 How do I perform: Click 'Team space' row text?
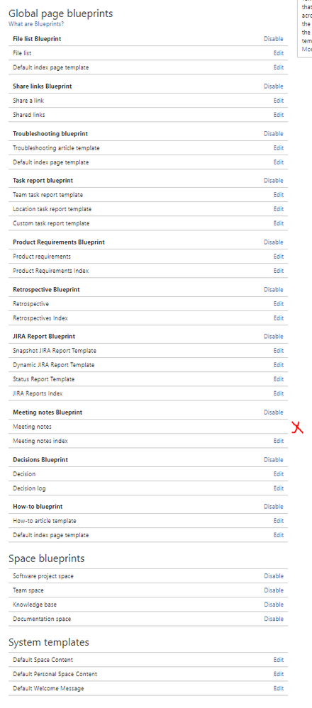[x=28, y=590]
